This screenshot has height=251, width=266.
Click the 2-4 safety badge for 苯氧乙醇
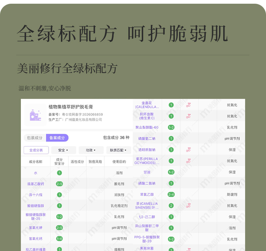171,194
